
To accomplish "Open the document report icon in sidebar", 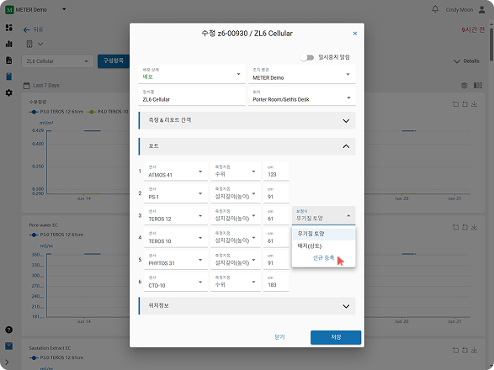I will tap(8, 61).
